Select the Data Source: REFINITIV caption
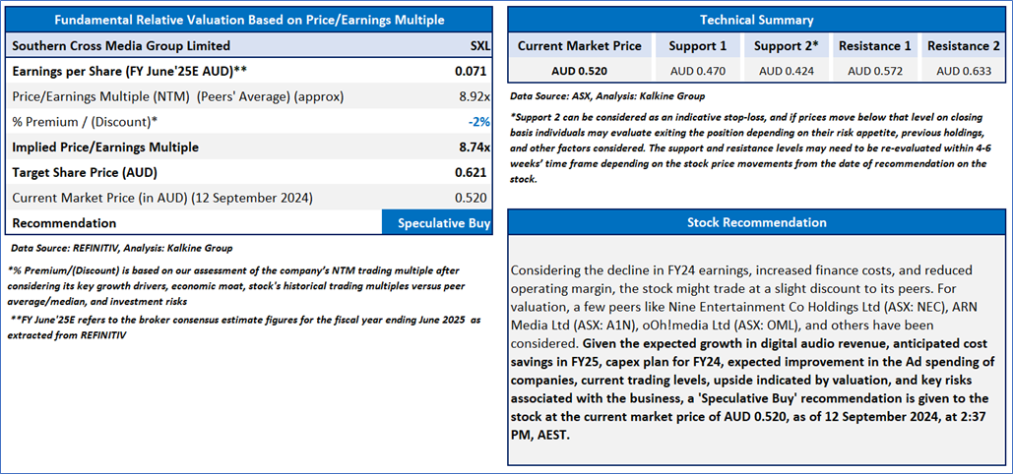Screen dimensions: 1013x474 (122, 248)
